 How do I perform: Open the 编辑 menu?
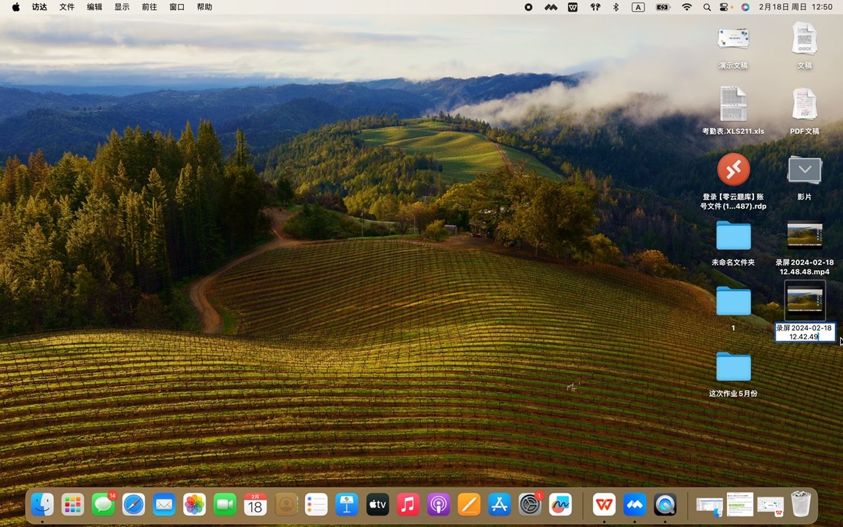click(95, 7)
